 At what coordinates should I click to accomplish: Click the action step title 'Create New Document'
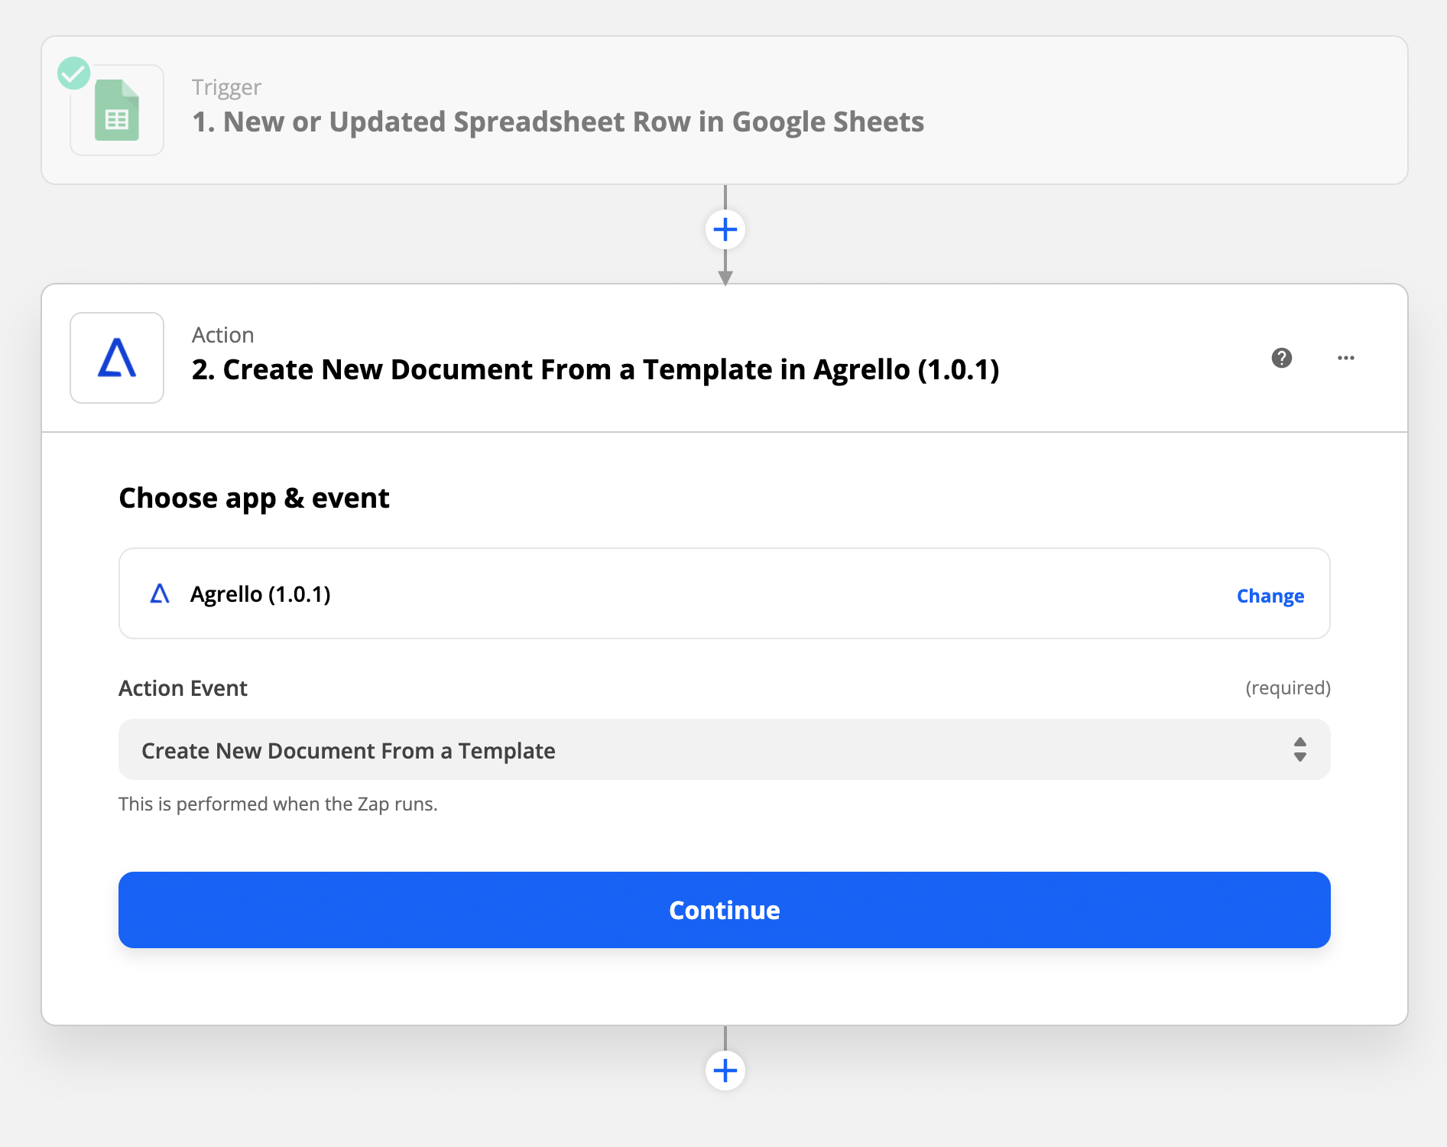(596, 369)
